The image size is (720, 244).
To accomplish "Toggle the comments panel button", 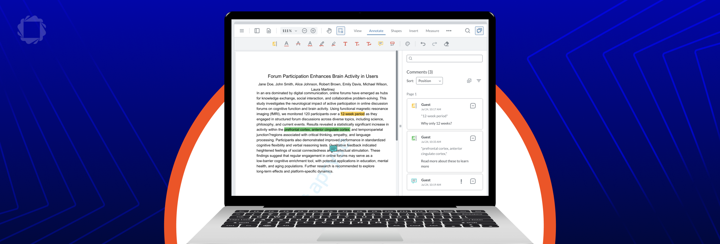I will pyautogui.click(x=479, y=31).
